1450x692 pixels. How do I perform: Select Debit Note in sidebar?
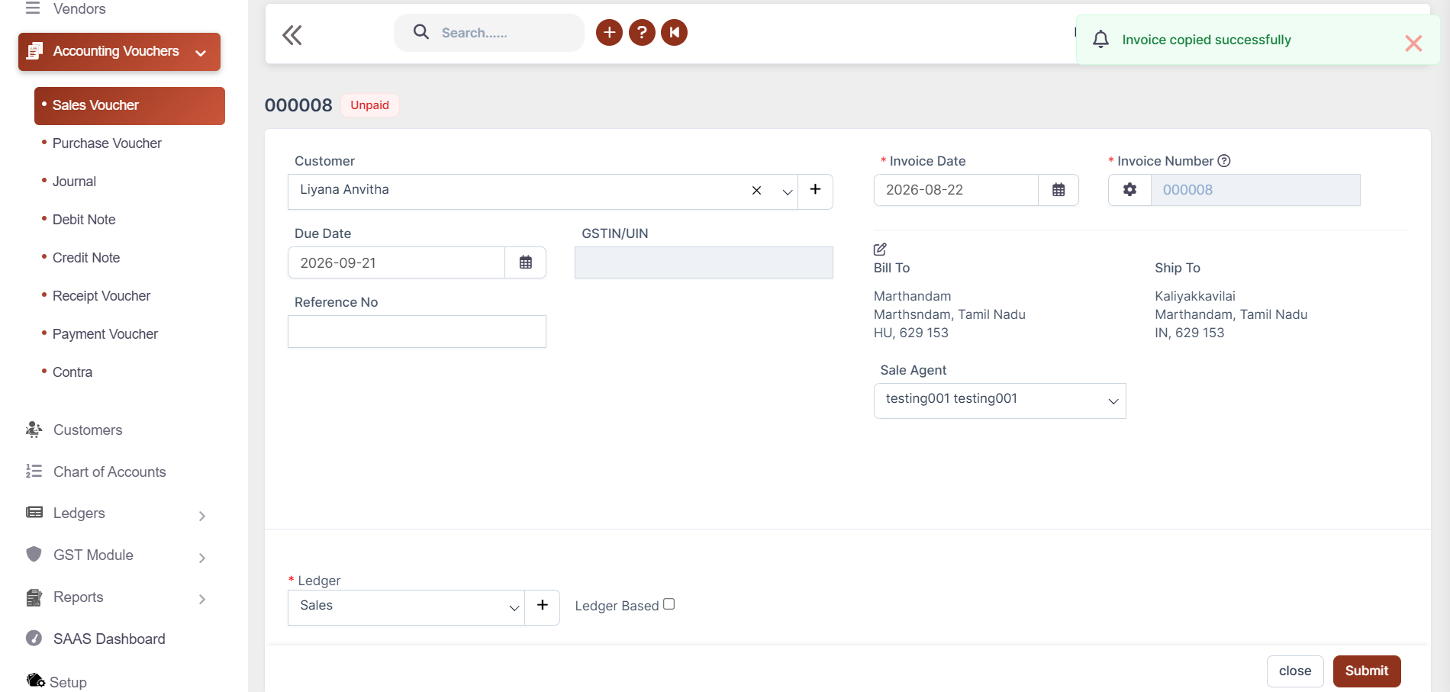[84, 220]
